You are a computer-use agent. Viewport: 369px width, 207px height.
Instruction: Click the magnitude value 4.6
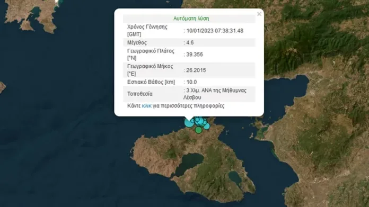pyautogui.click(x=190, y=42)
